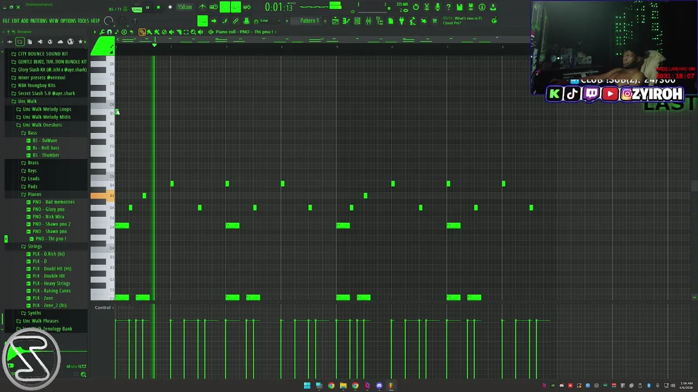The image size is (698, 392).
Task: Adjust the master volume knob
Action: pos(109,21)
